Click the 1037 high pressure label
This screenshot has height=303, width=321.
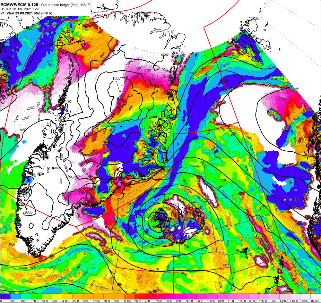[x=117, y=79]
